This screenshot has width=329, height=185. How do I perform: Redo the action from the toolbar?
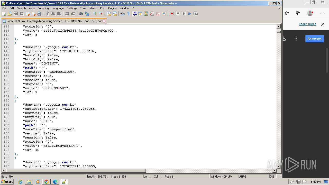73,14
